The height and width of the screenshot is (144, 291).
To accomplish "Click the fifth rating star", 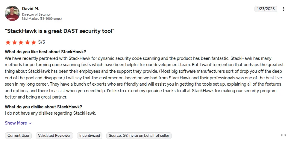I will pos(34,42).
